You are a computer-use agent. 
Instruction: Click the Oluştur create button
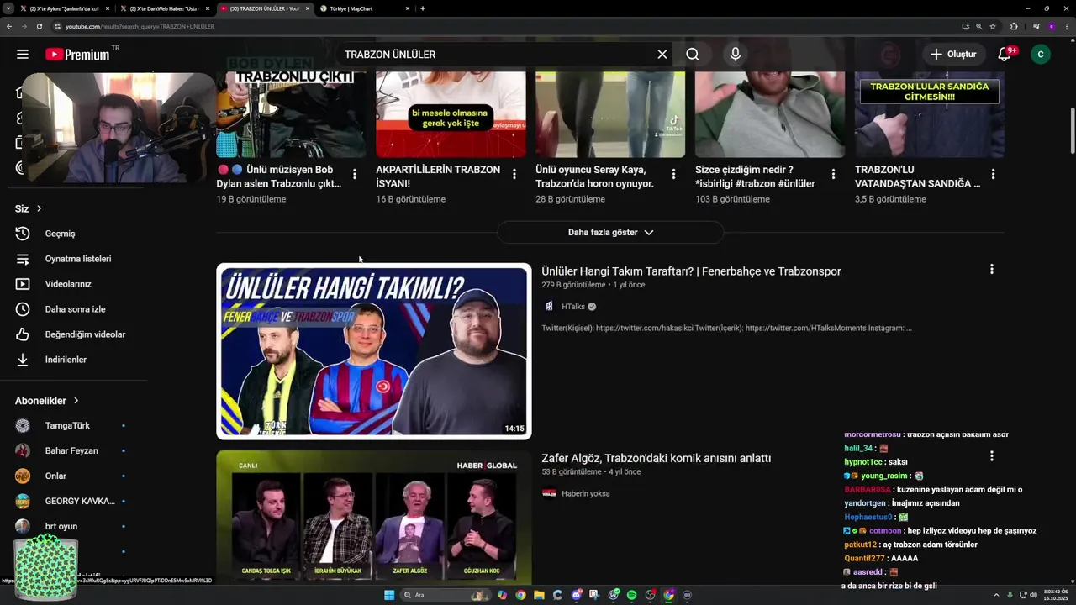952,54
